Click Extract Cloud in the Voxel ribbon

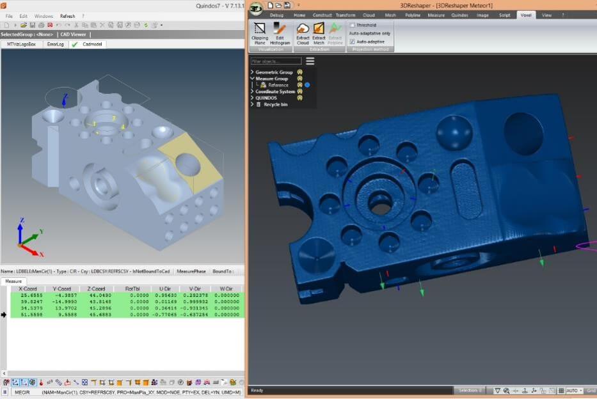[303, 33]
